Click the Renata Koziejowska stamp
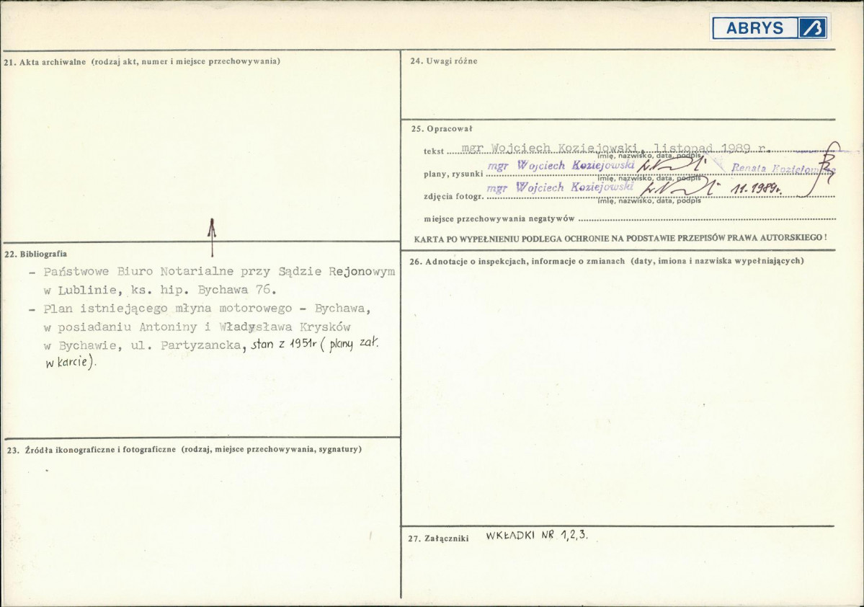The image size is (864, 607). coord(783,169)
